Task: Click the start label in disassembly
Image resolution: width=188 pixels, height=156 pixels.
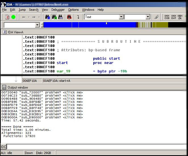Action: pyautogui.click(x=62, y=63)
